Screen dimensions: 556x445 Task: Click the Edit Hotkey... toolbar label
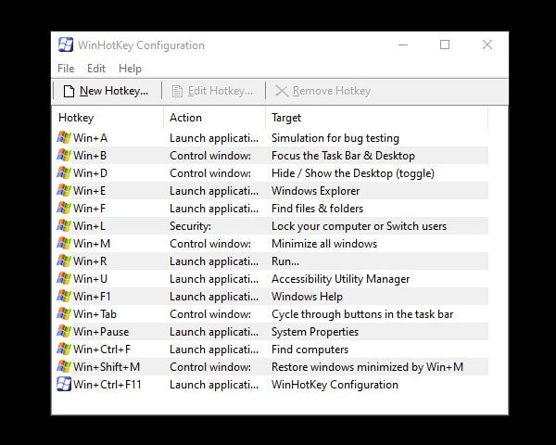point(221,91)
